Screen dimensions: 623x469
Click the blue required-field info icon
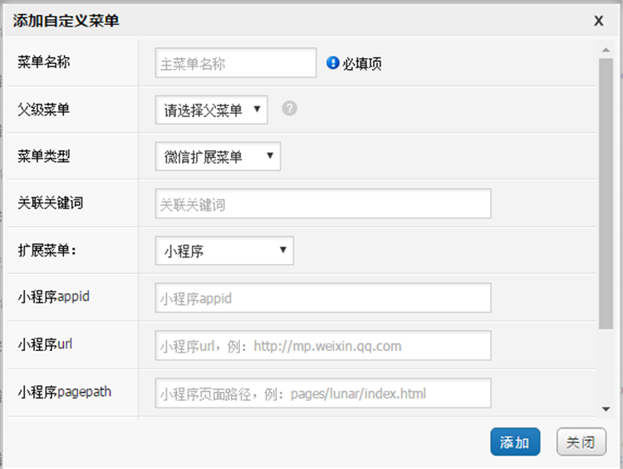[x=333, y=63]
